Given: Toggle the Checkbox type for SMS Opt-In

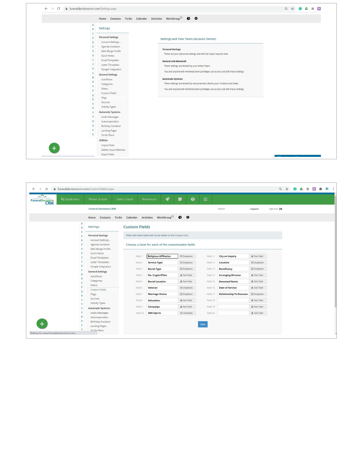Looking at the screenshot, I should pos(187,313).
